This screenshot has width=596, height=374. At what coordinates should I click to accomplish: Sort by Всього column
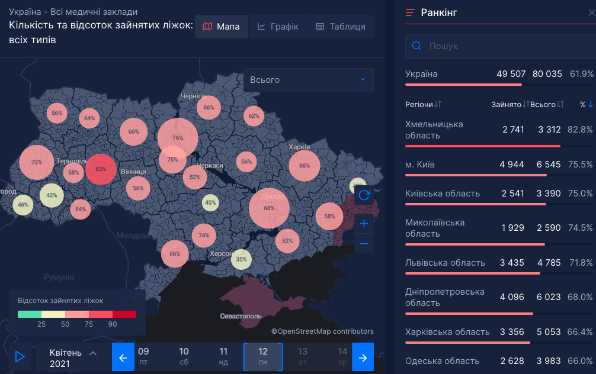(x=547, y=104)
